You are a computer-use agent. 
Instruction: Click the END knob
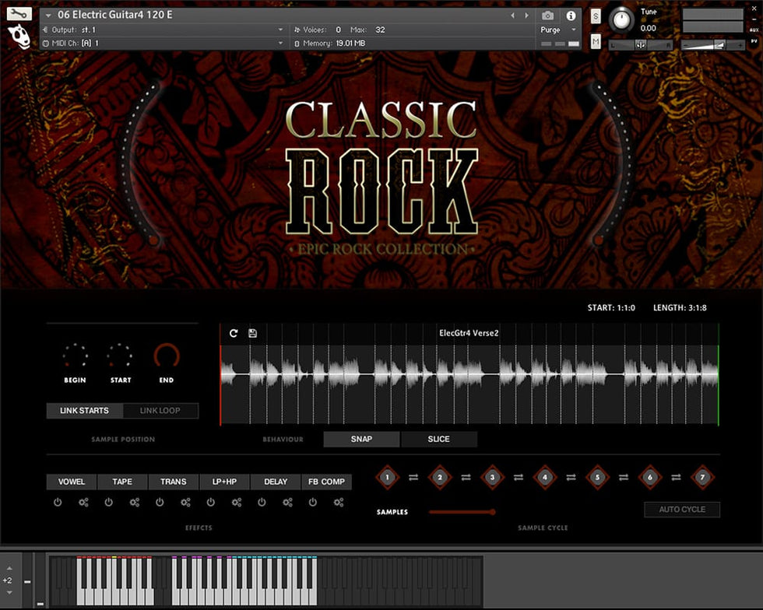(166, 356)
